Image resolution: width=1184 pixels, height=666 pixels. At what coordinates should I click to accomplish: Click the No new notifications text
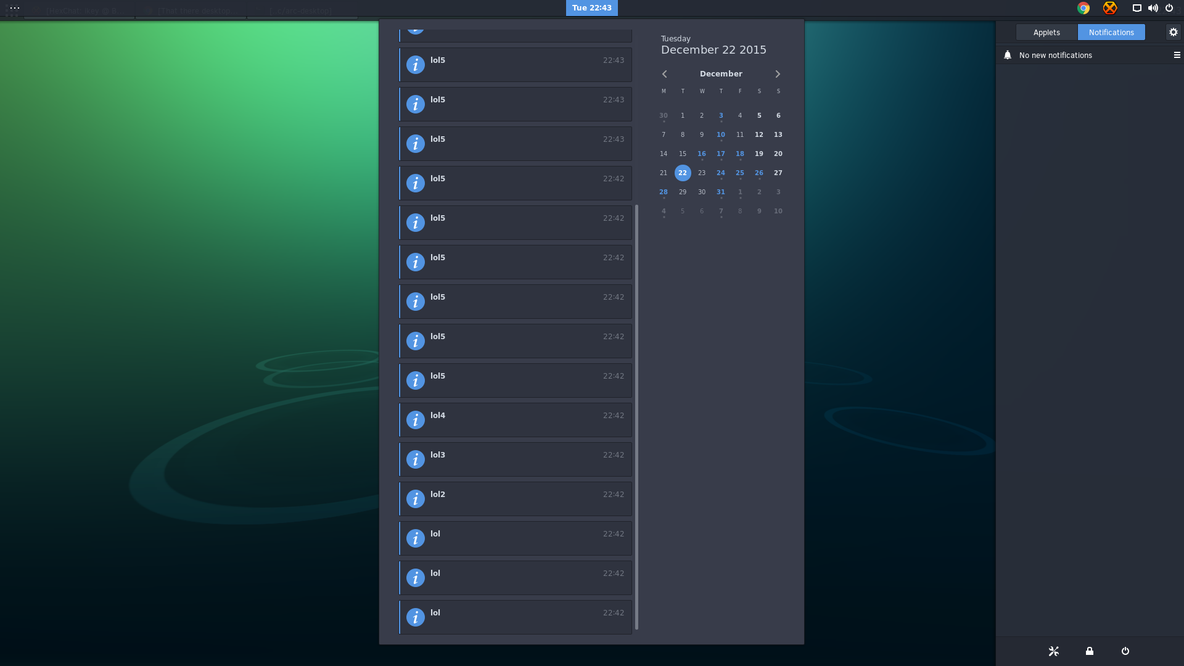coord(1055,55)
